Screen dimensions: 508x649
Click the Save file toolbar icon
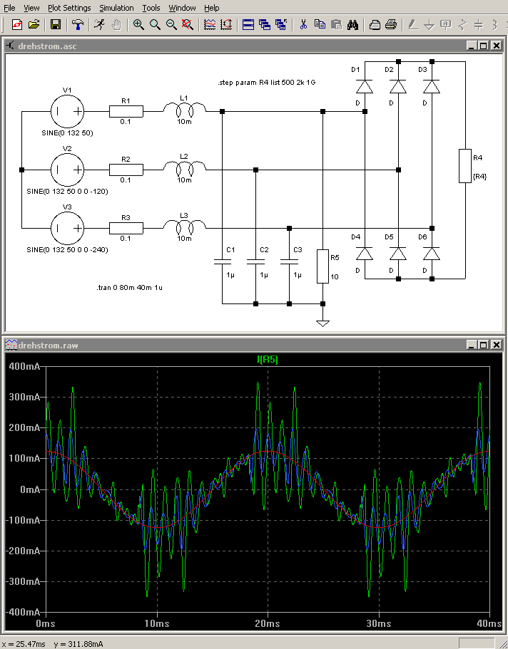55,24
